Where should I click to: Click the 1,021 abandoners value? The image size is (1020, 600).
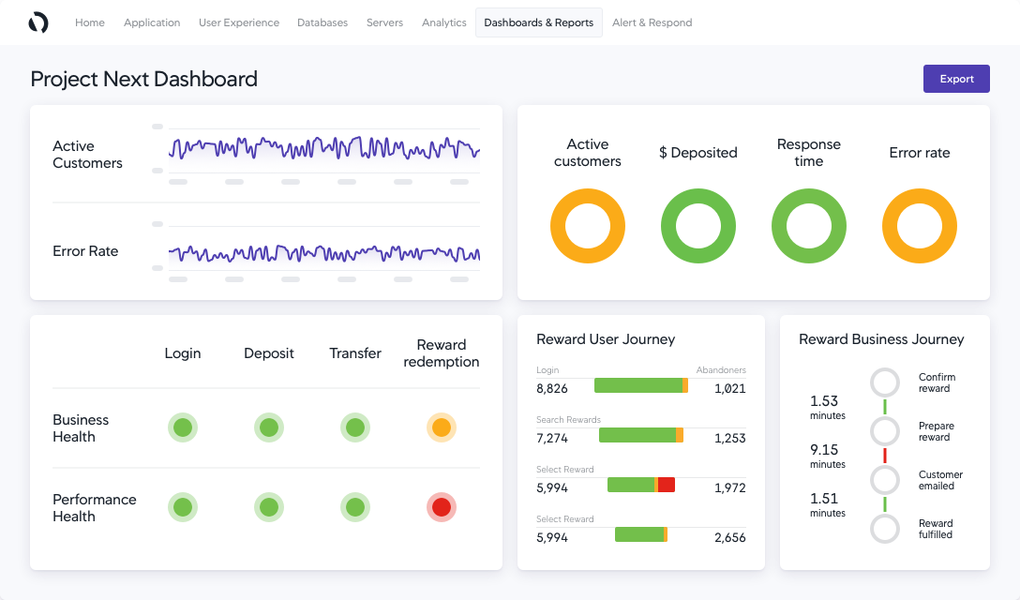(730, 388)
